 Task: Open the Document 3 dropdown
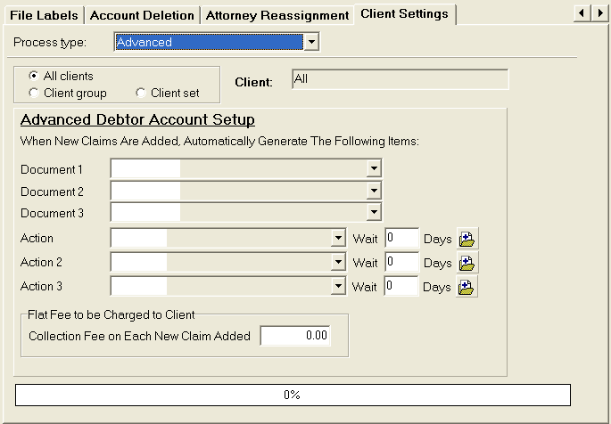373,212
